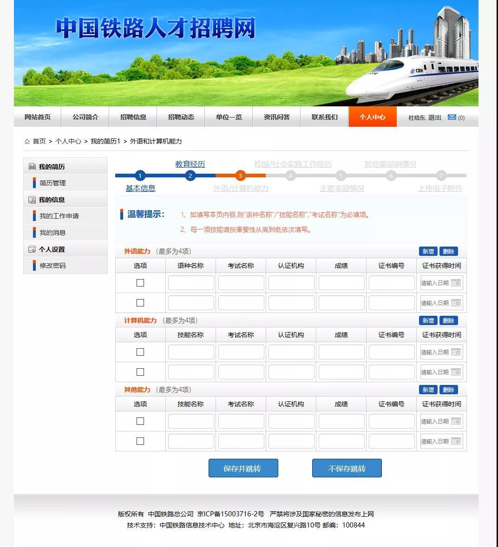This screenshot has width=498, height=547.
Task: Click 成绩 field in first computer skill row
Action: pyautogui.click(x=341, y=352)
